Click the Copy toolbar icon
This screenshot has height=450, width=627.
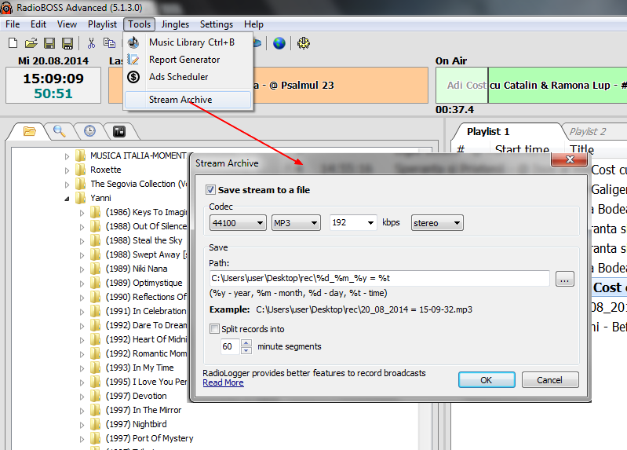pos(109,43)
